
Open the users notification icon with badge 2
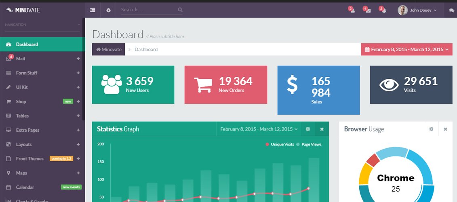pos(352,10)
